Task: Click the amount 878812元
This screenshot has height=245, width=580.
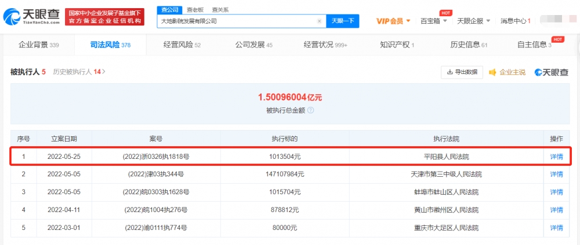Action: (x=285, y=210)
